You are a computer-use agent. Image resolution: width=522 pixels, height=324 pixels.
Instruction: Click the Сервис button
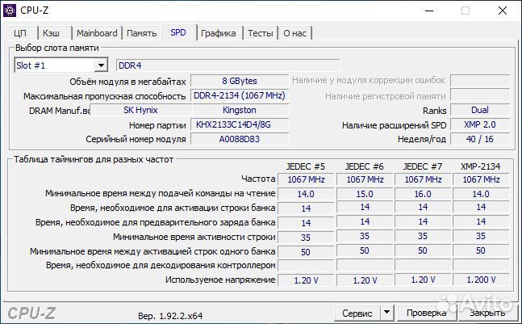[x=357, y=313]
